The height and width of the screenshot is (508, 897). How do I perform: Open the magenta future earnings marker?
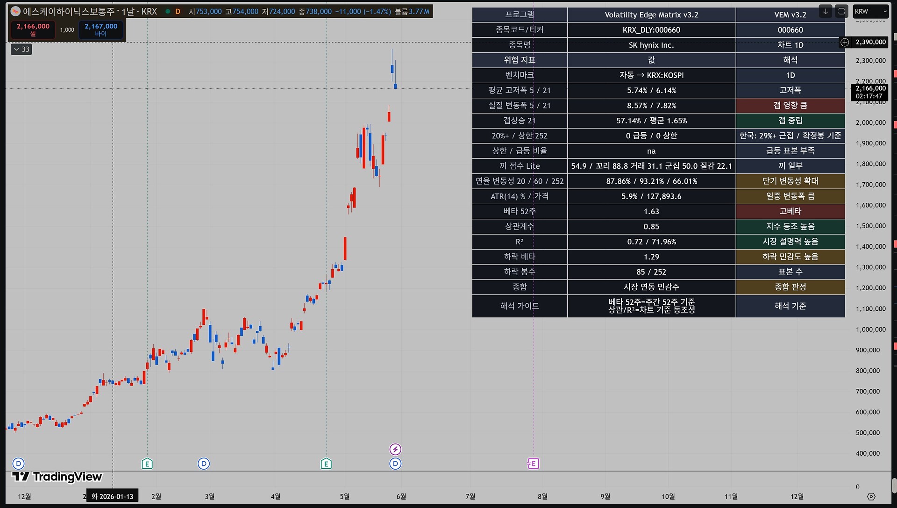(x=533, y=463)
